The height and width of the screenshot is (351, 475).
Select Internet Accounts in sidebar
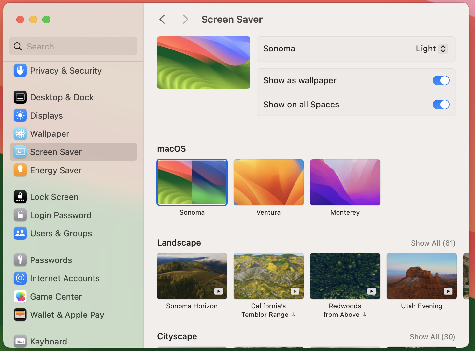pyautogui.click(x=73, y=278)
